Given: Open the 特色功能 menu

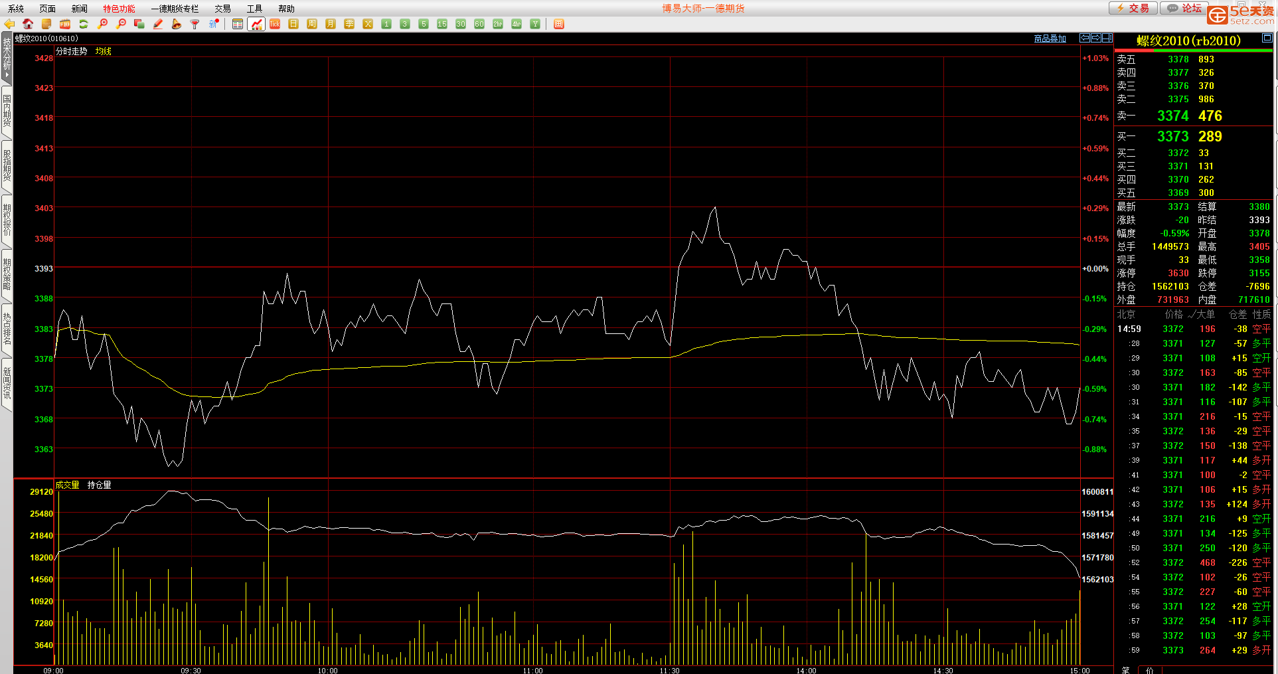Looking at the screenshot, I should [x=119, y=9].
